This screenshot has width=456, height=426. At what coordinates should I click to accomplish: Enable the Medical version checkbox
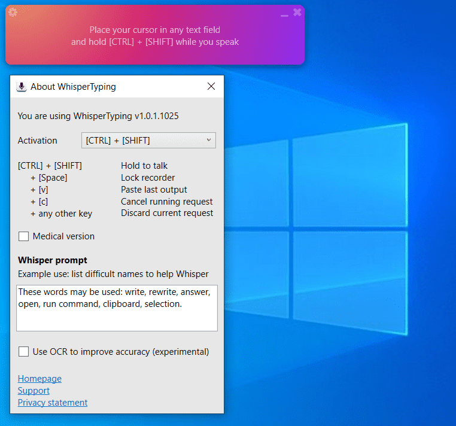[x=23, y=236]
